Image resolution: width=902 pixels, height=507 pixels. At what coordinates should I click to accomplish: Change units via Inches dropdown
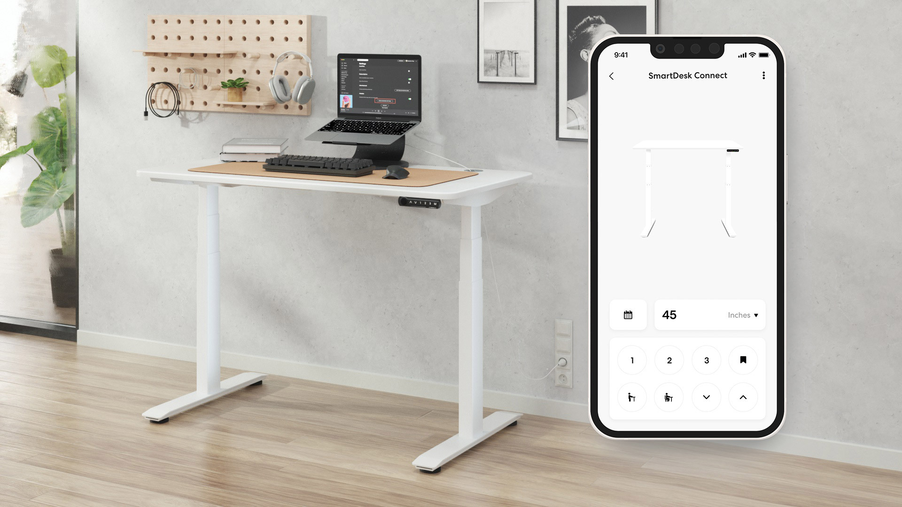click(742, 315)
